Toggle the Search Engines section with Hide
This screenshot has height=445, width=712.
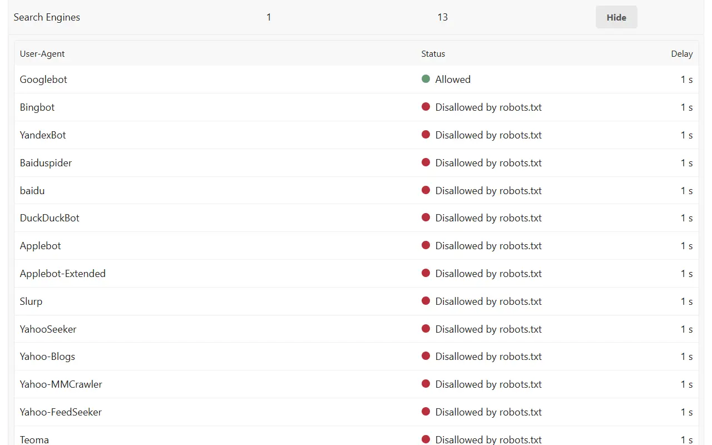click(x=616, y=17)
